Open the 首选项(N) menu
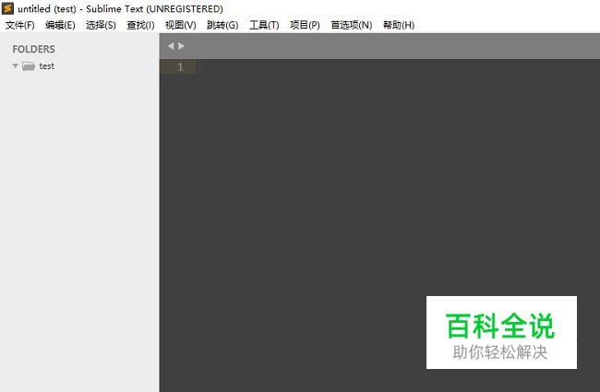This screenshot has width=600, height=392. (x=352, y=25)
